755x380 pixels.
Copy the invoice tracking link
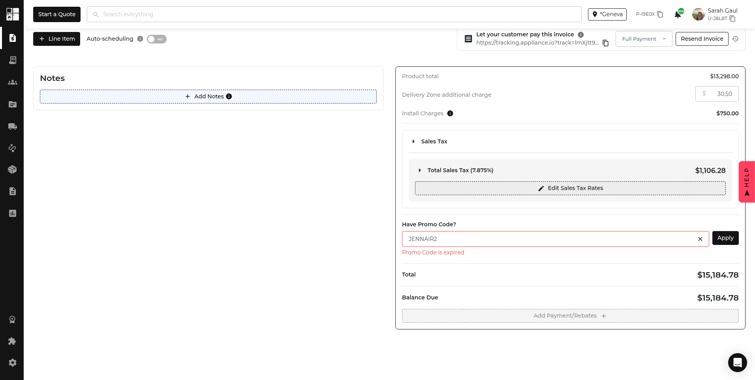coord(605,43)
